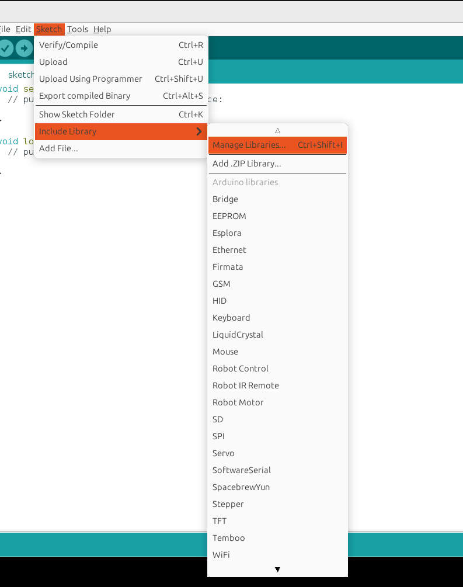Include the HID library

tap(277, 301)
